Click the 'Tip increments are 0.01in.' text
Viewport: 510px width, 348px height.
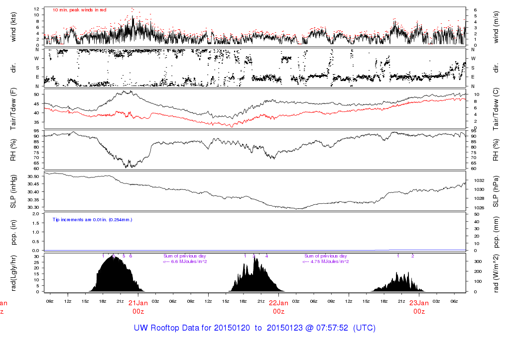pos(92,219)
